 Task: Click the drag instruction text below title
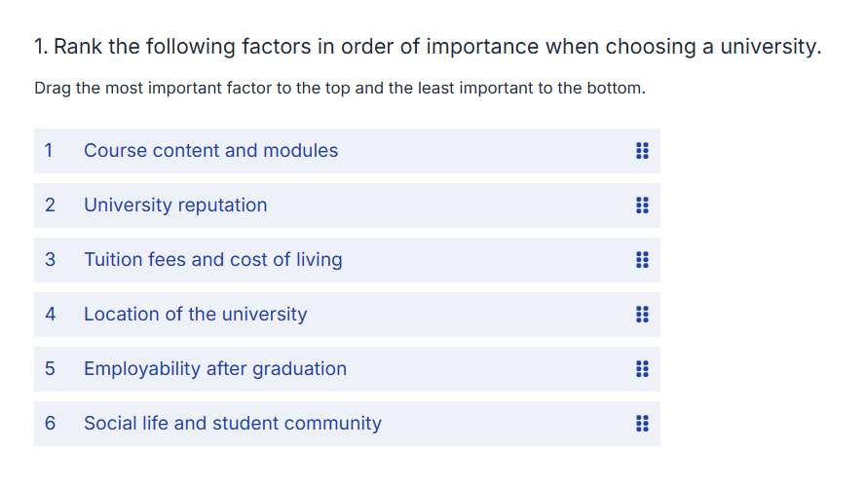[340, 89]
